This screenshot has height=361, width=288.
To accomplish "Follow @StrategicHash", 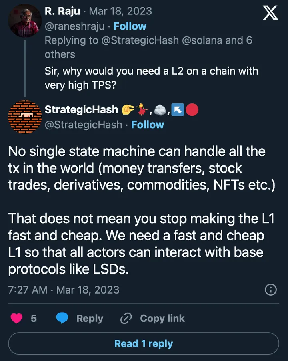I will point(147,125).
